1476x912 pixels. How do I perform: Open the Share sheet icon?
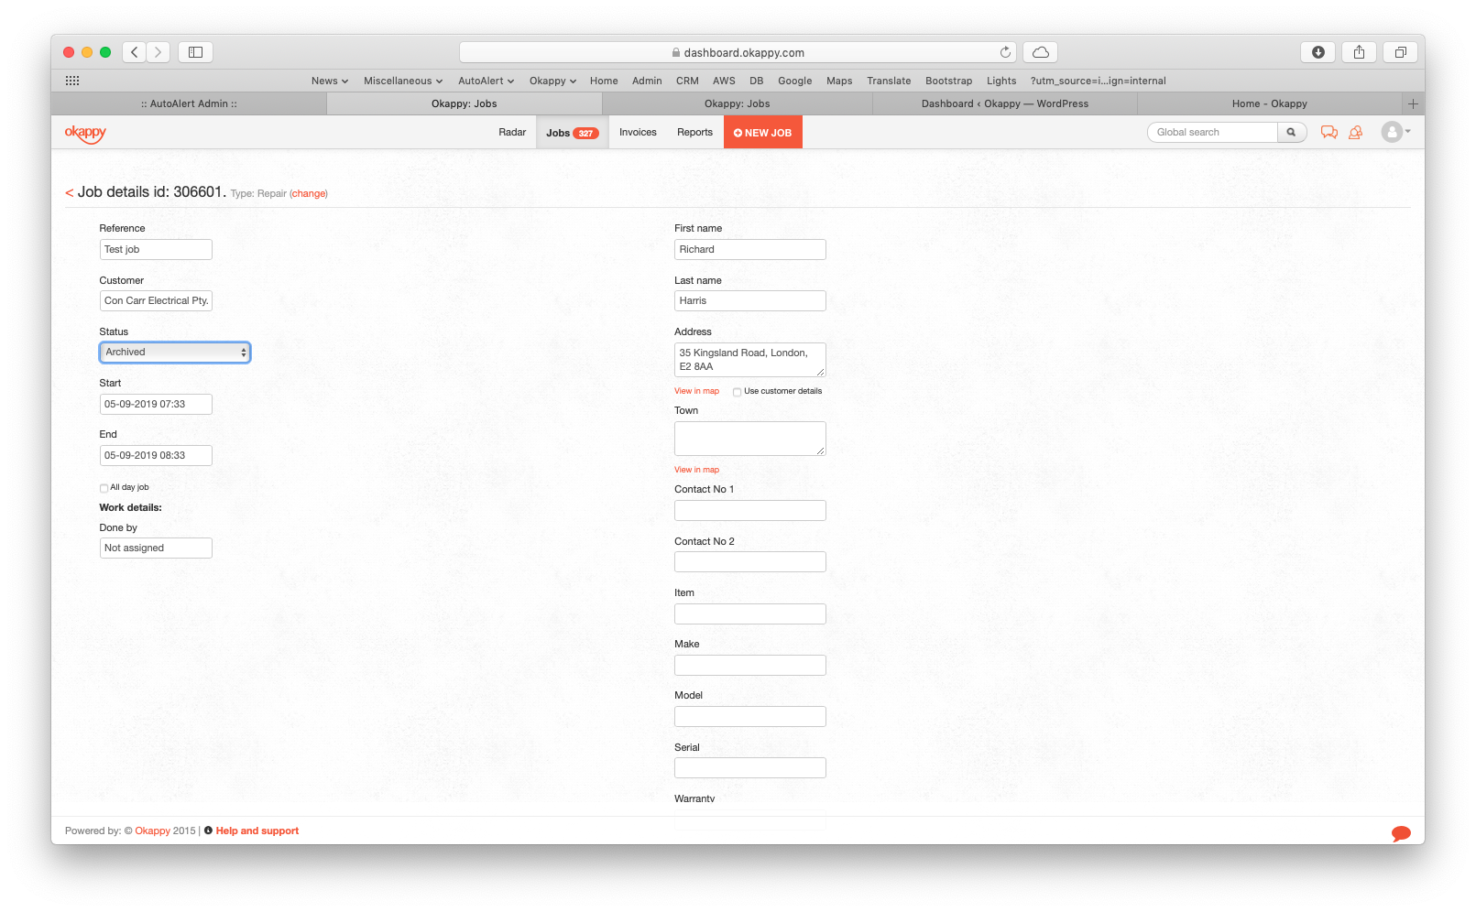click(x=1360, y=52)
